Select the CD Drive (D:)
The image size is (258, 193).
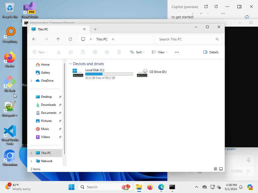[152, 73]
